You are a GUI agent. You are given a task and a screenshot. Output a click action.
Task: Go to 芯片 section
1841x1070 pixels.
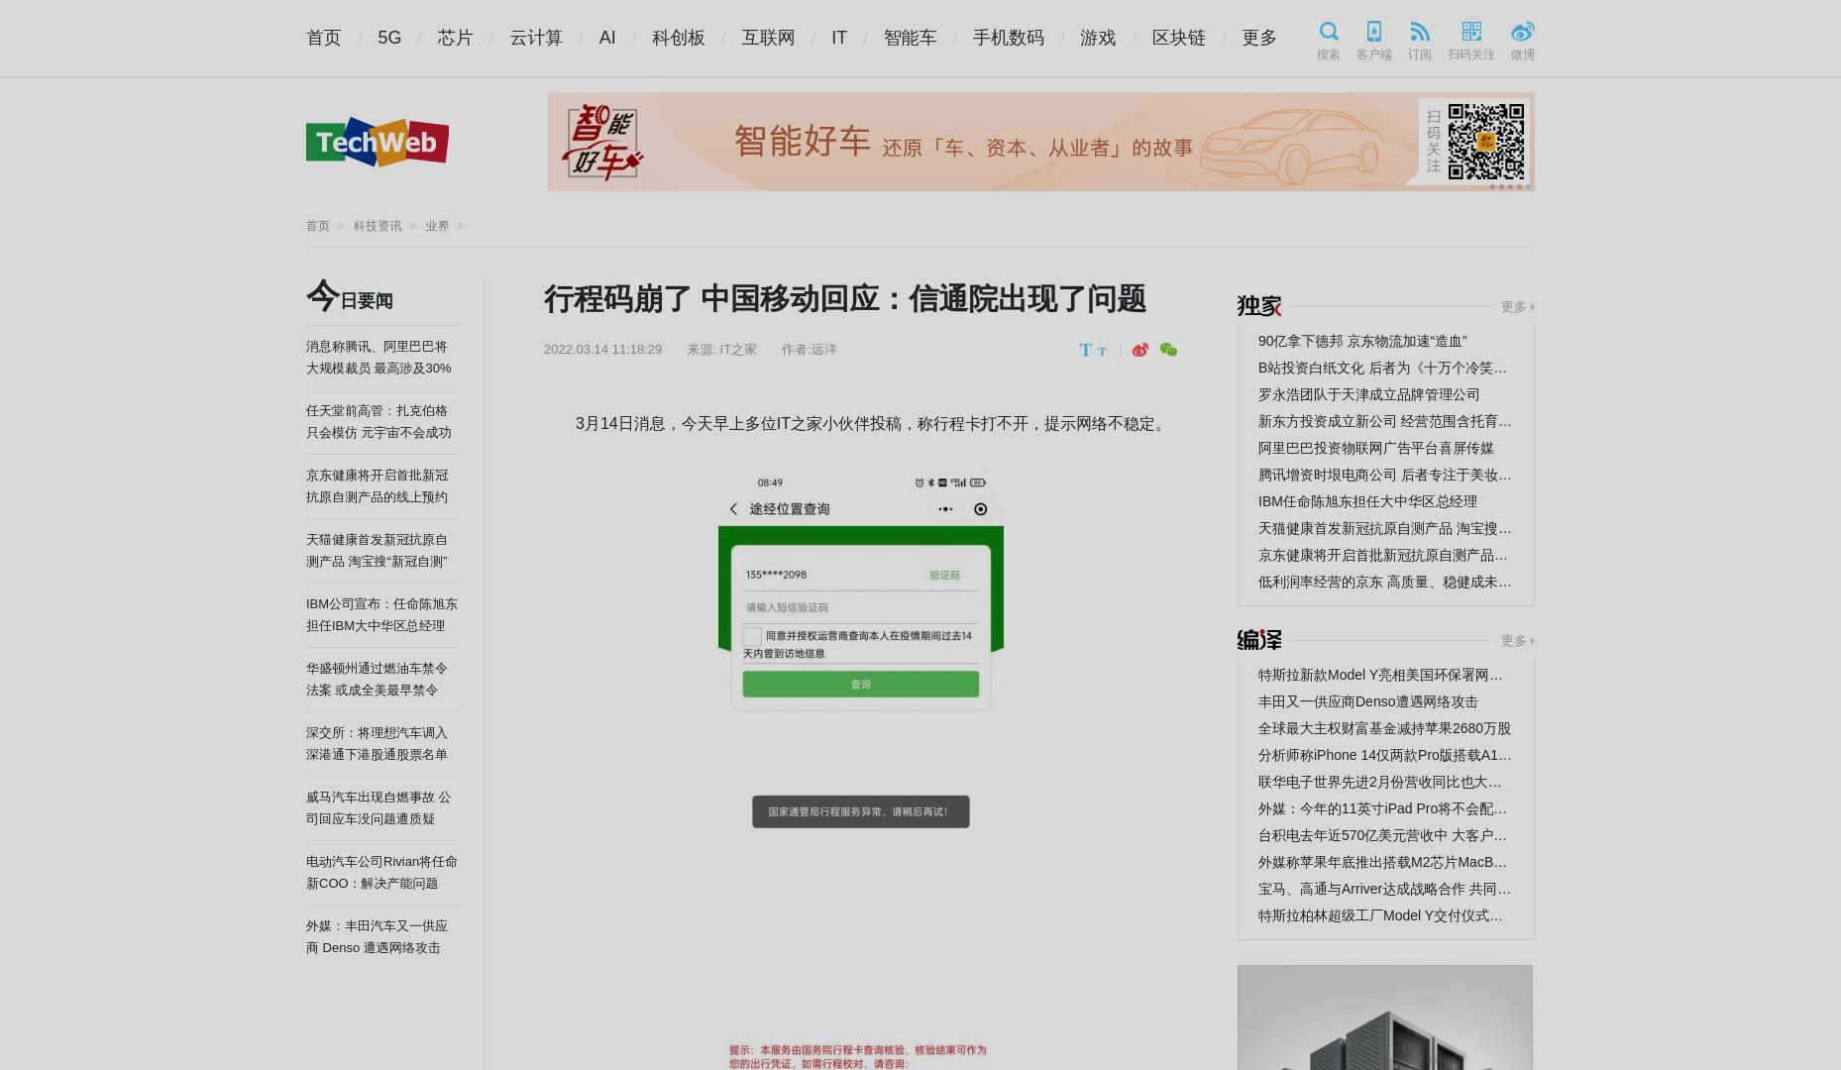456,38
